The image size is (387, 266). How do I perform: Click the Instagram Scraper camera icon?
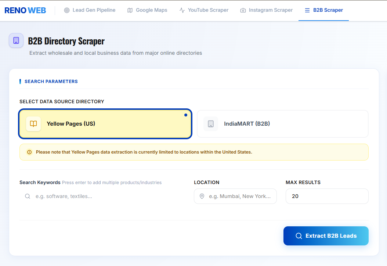pos(243,10)
